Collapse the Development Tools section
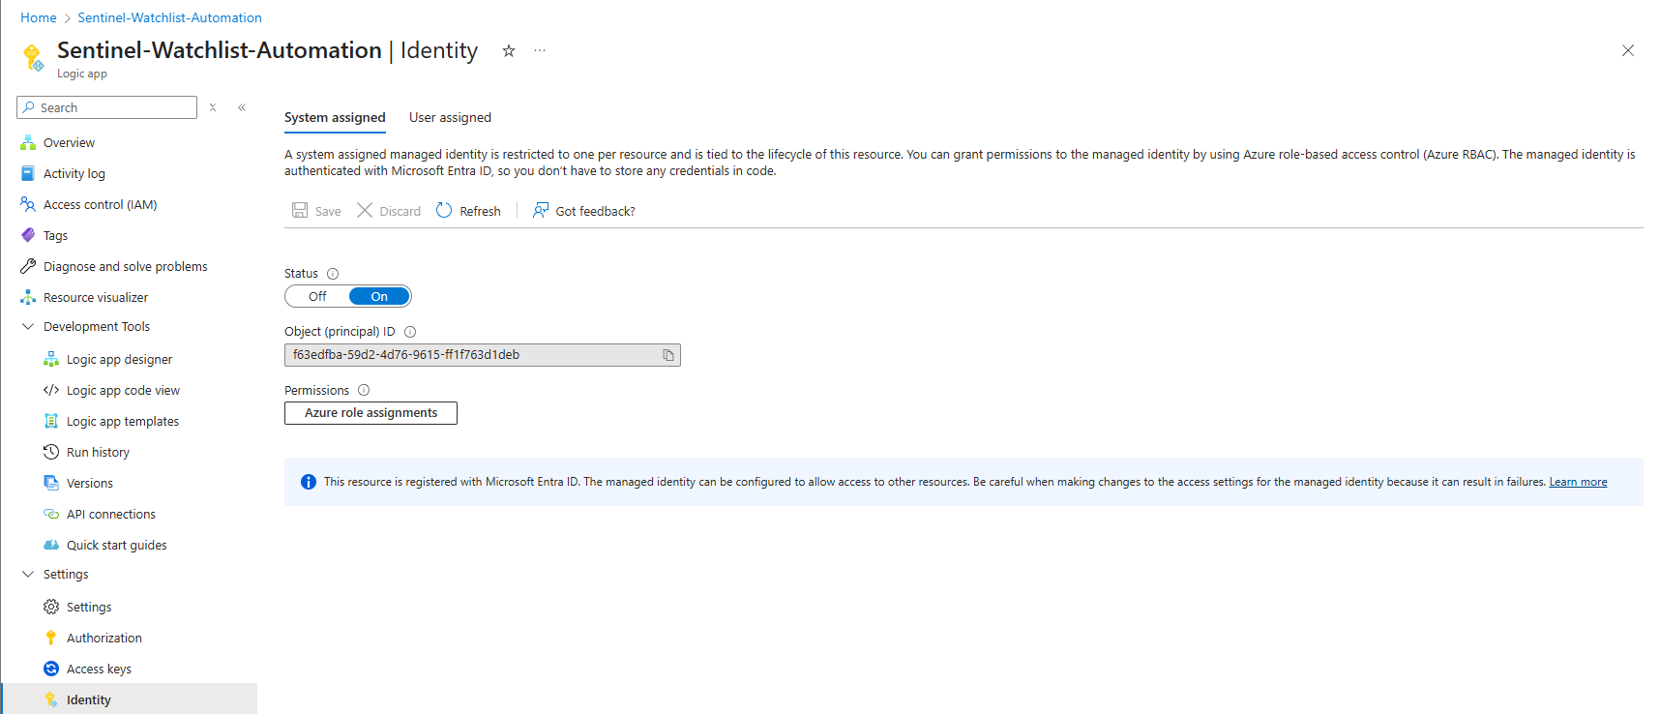The width and height of the screenshot is (1660, 714). click(28, 327)
